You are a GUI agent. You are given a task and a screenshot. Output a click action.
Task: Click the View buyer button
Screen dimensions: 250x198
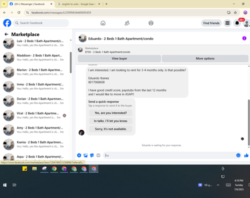coord(119,58)
